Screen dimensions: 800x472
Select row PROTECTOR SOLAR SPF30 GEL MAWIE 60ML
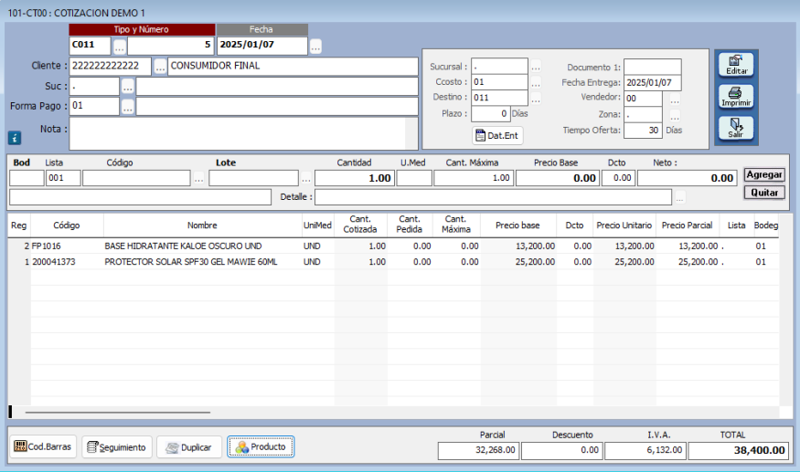pyautogui.click(x=393, y=262)
